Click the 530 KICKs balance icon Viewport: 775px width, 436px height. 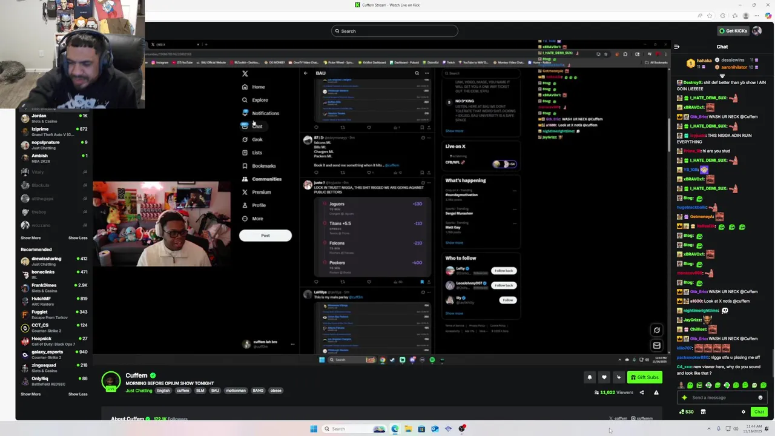[x=687, y=412]
